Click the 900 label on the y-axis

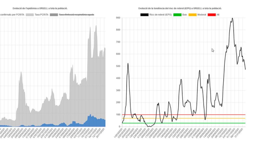[x=118, y=18]
